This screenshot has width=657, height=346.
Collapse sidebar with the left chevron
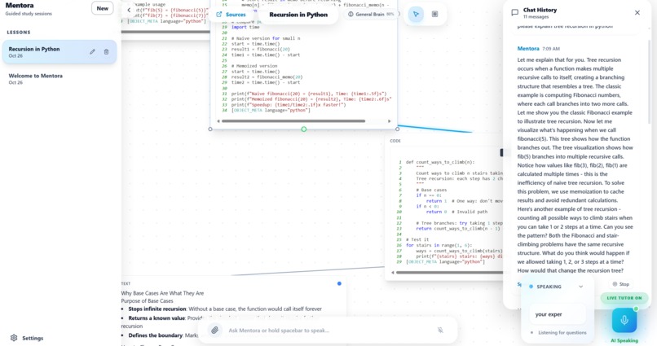coord(129,10)
